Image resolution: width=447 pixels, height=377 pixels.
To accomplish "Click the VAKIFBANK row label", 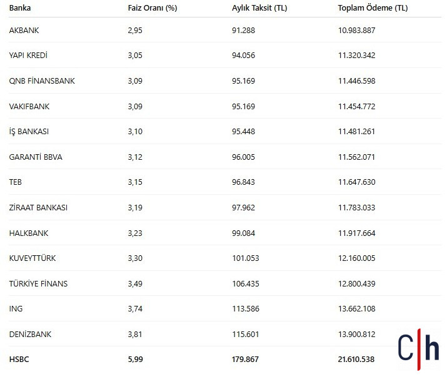I will click(x=29, y=106).
